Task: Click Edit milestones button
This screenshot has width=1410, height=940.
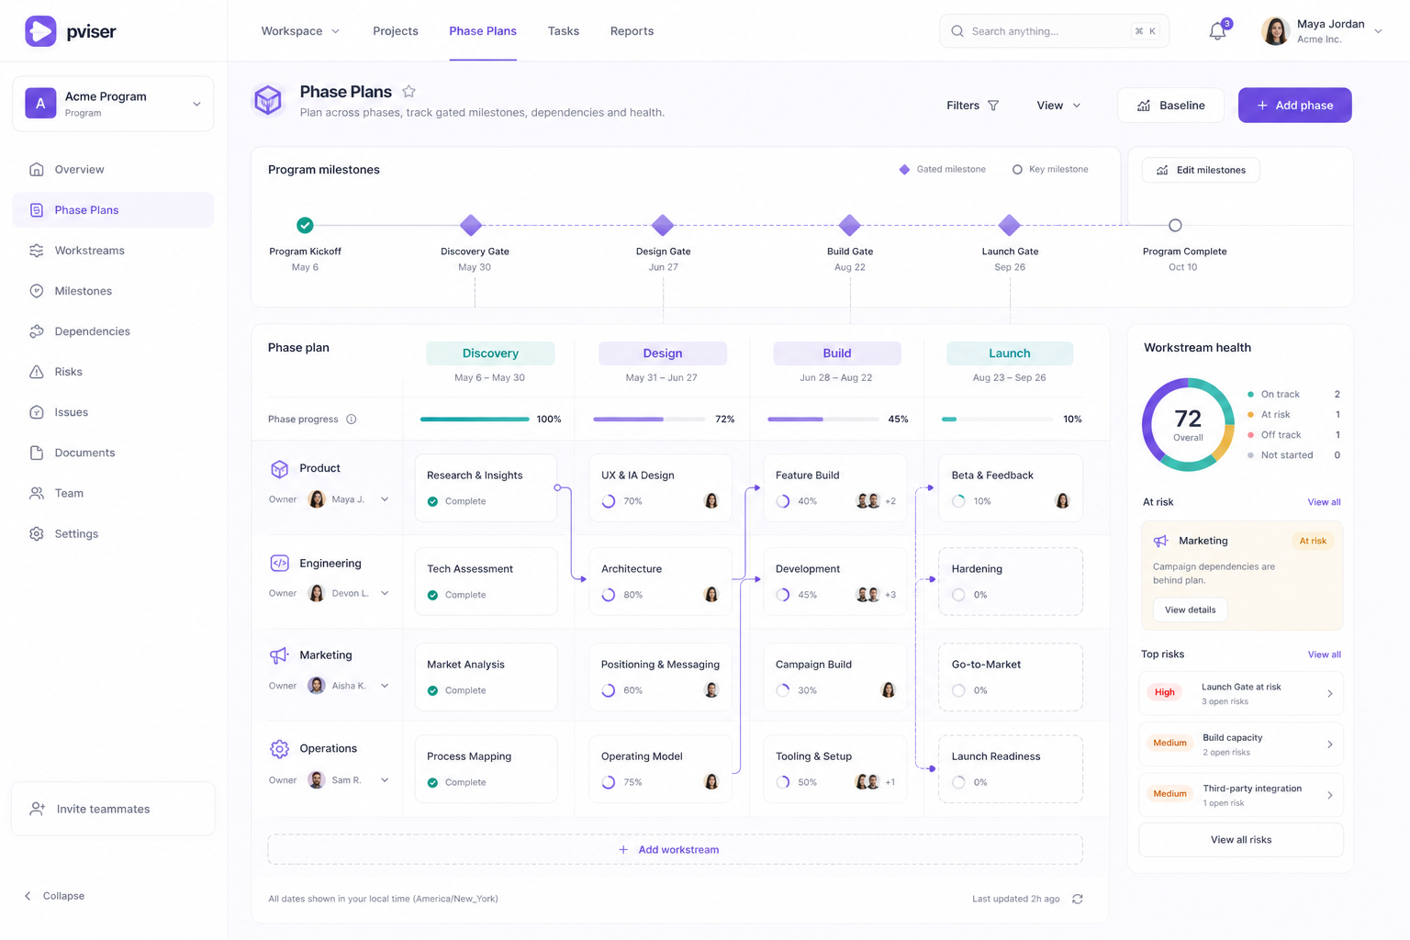Action: 1201,170
